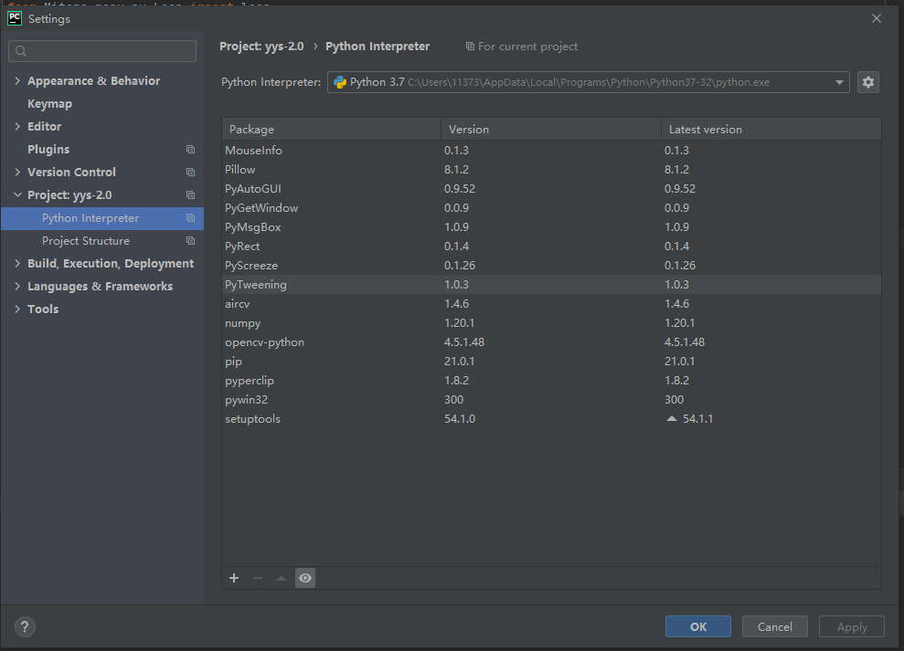Click the Python logo in interpreter field
This screenshot has width=904, height=651.
tap(340, 82)
